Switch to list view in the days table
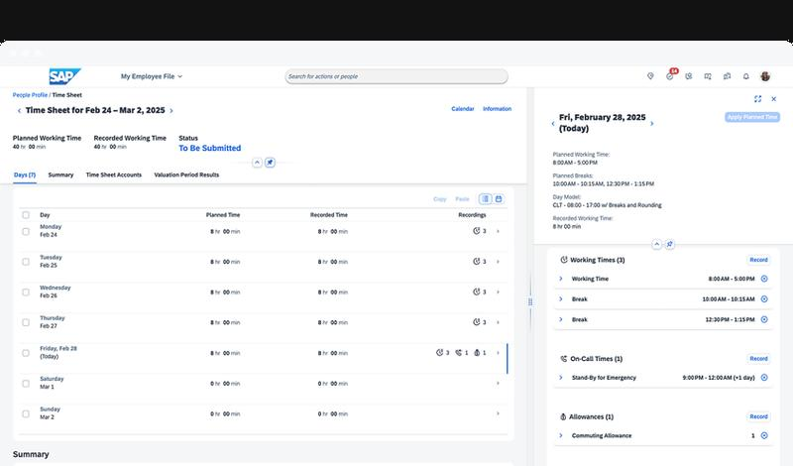This screenshot has height=466, width=793. pos(485,199)
